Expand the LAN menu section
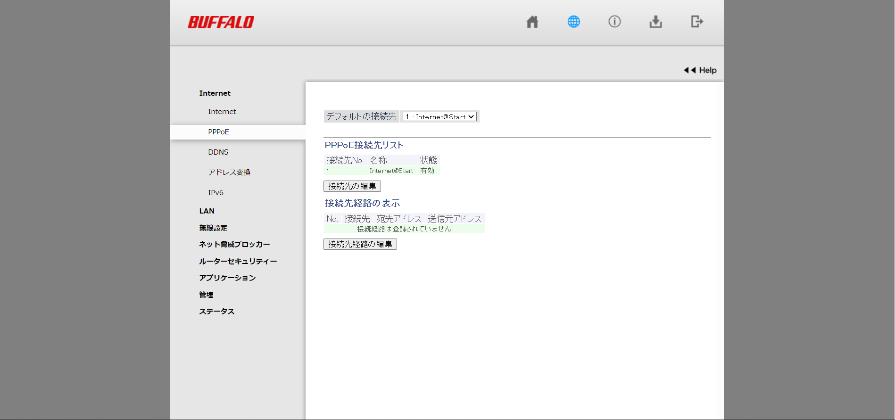Screen dimensions: 895x420 pos(207,211)
